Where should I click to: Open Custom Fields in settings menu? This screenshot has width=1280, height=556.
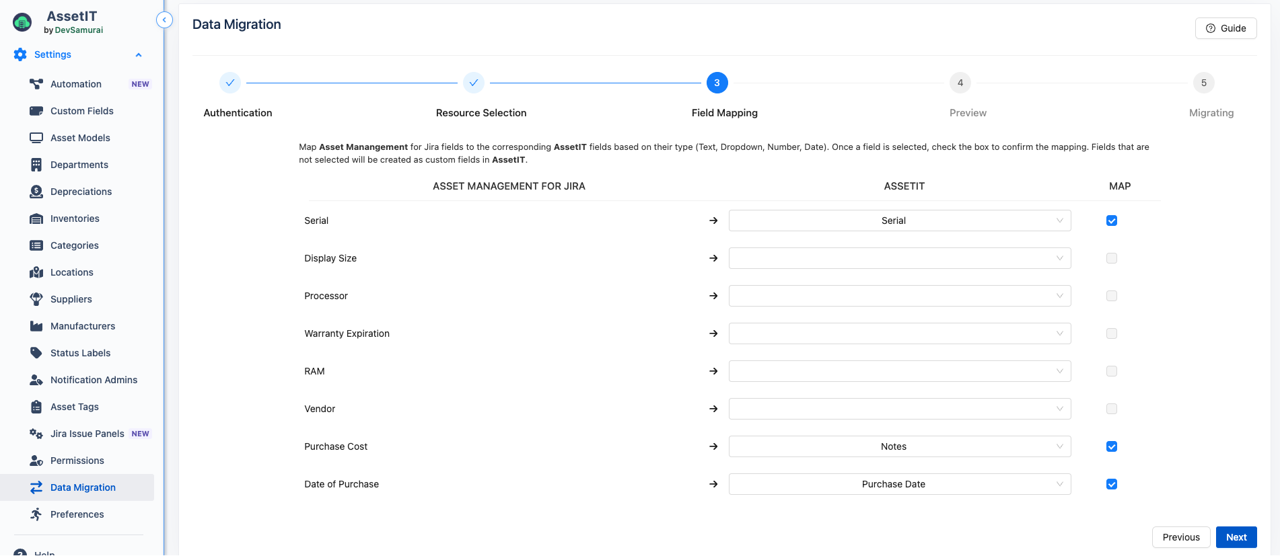[x=81, y=111]
